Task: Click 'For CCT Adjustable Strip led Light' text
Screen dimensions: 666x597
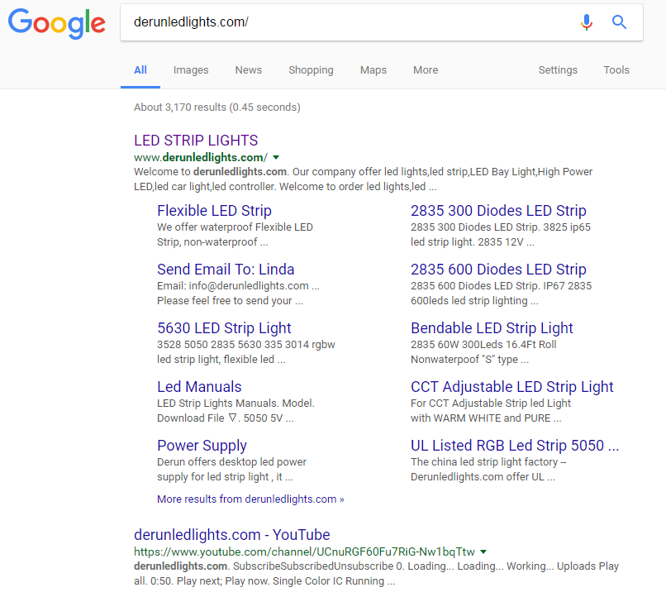Action: pos(491,404)
